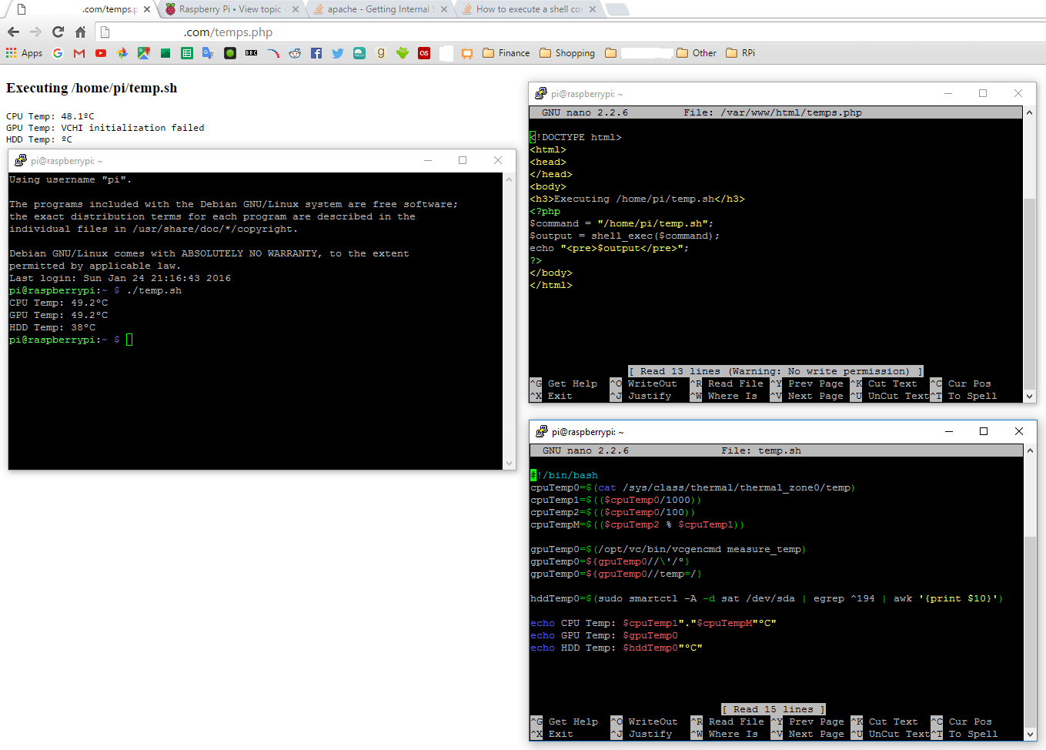Click 'To Spell' in temp.sh nano window
This screenshot has width=1046, height=750.
click(973, 734)
